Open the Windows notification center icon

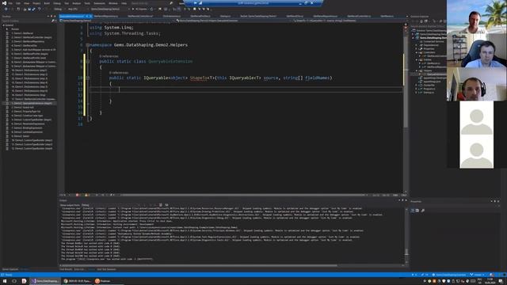coord(501,281)
